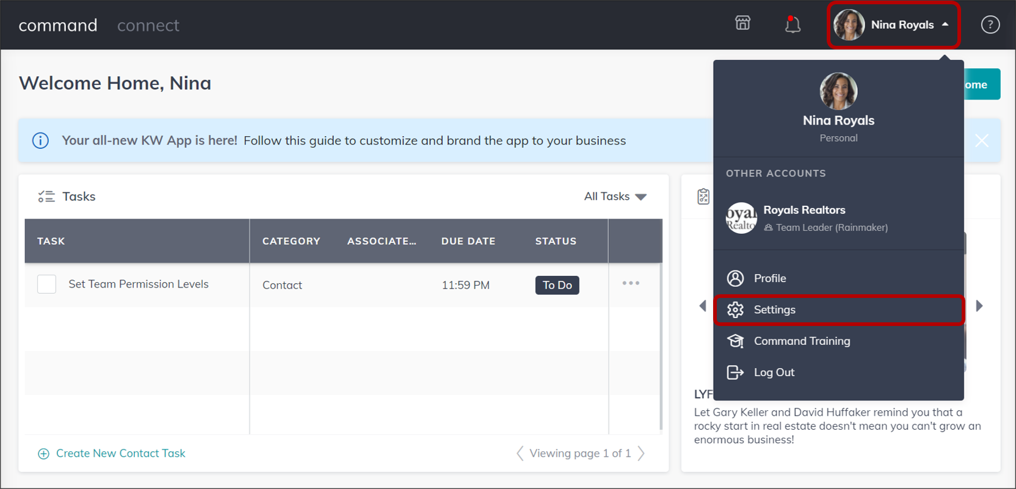Open the task row more options ellipsis

coord(631,283)
